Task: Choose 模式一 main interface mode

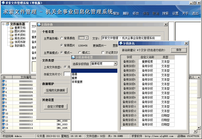Action: coord(62,52)
